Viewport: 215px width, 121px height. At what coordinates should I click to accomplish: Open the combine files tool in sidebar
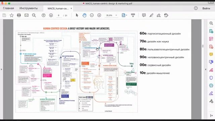click(x=211, y=62)
